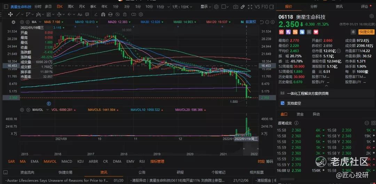
Task: Toggle 筹码 chip distribution view
Action: pos(269,161)
